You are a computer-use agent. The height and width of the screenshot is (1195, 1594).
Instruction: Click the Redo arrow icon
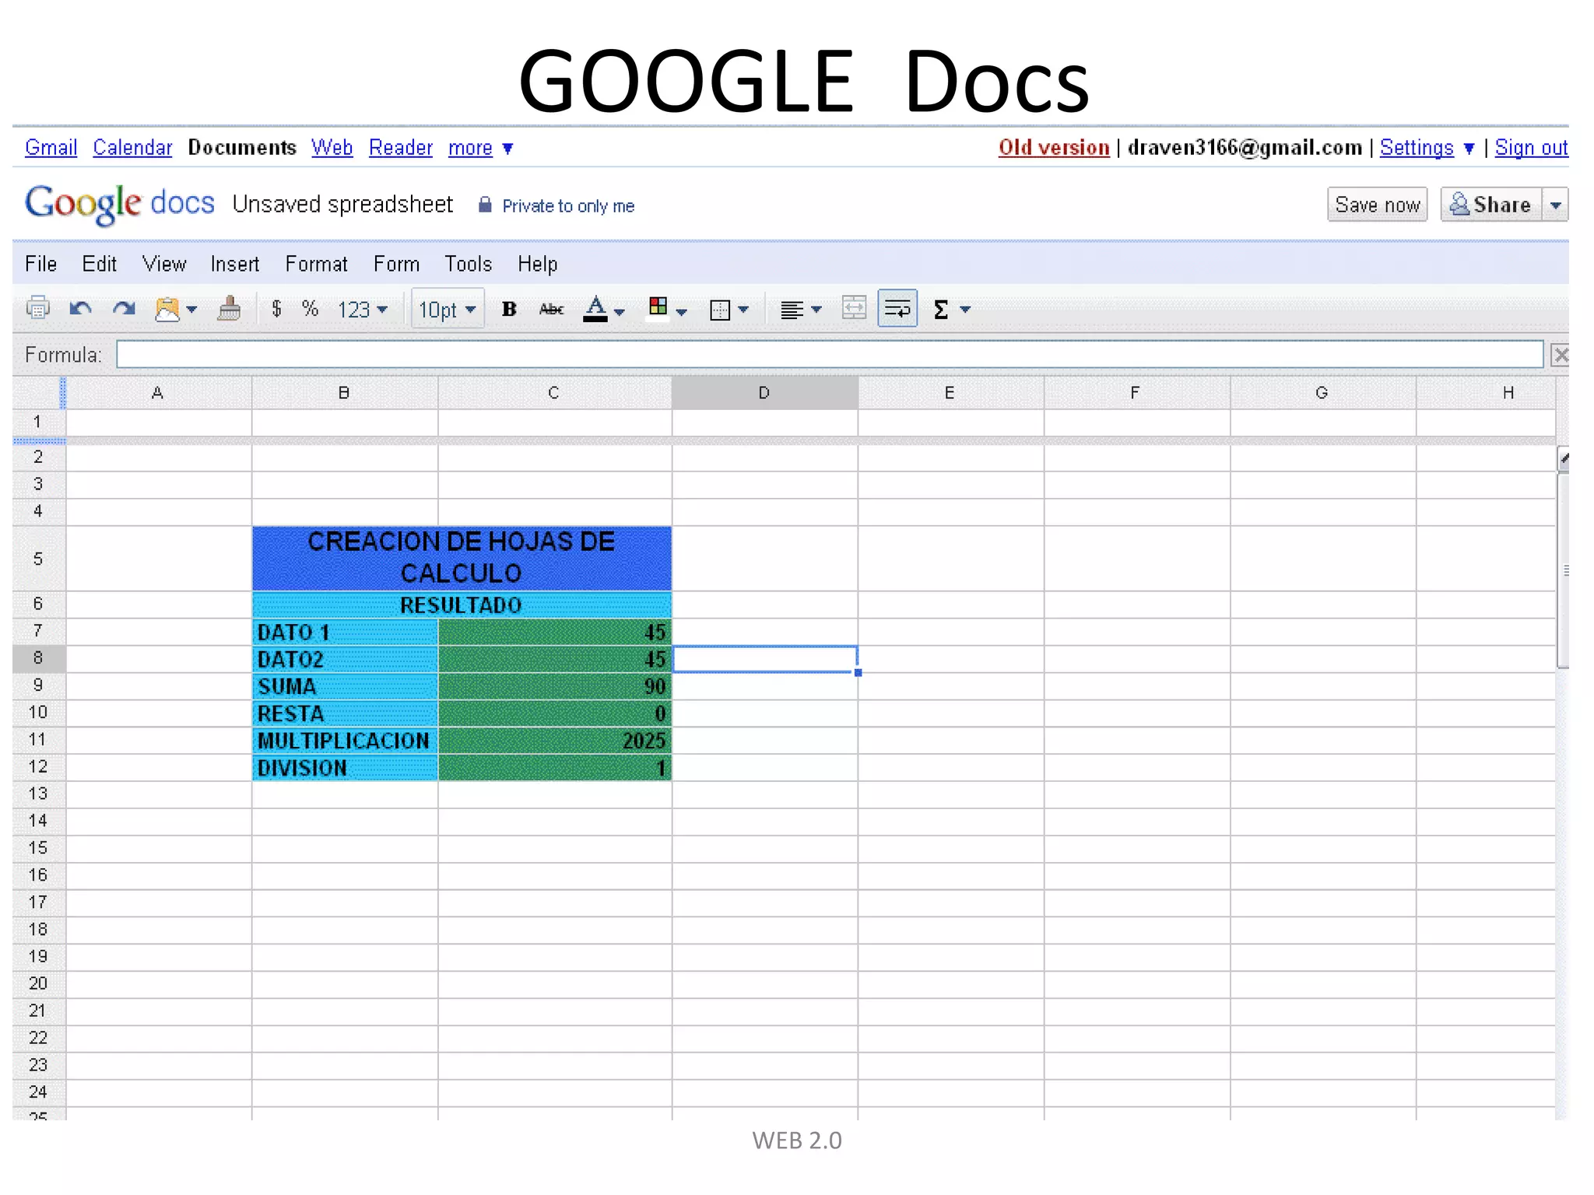click(x=124, y=310)
